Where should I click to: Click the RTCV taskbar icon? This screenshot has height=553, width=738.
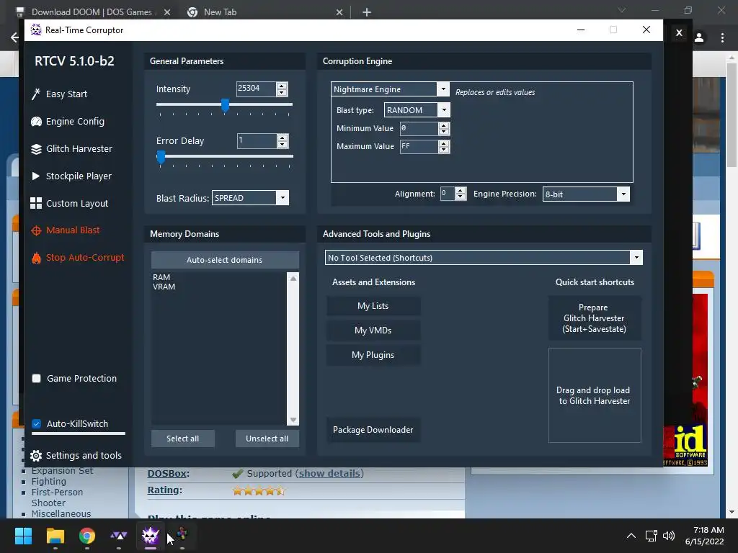[151, 536]
